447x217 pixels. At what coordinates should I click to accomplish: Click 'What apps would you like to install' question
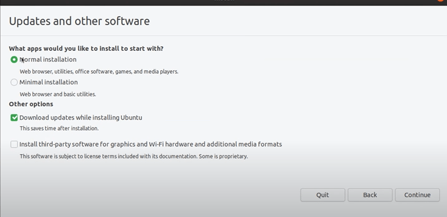[86, 48]
